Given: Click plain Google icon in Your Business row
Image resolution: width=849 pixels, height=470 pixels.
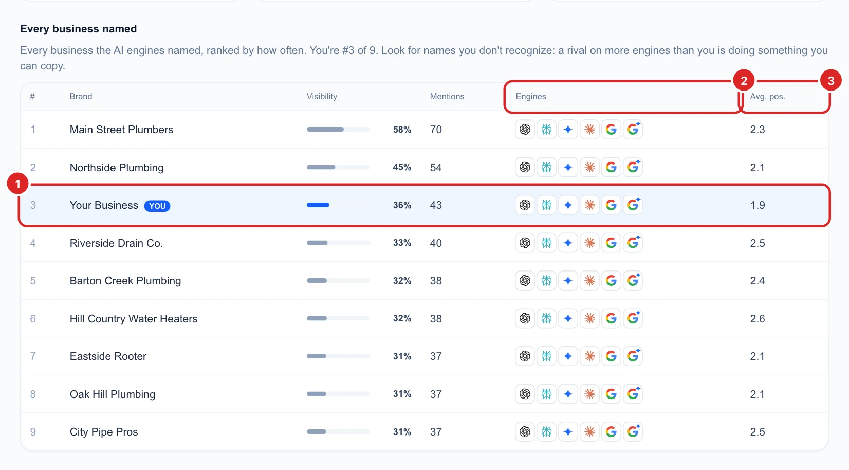Looking at the screenshot, I should click(x=611, y=205).
